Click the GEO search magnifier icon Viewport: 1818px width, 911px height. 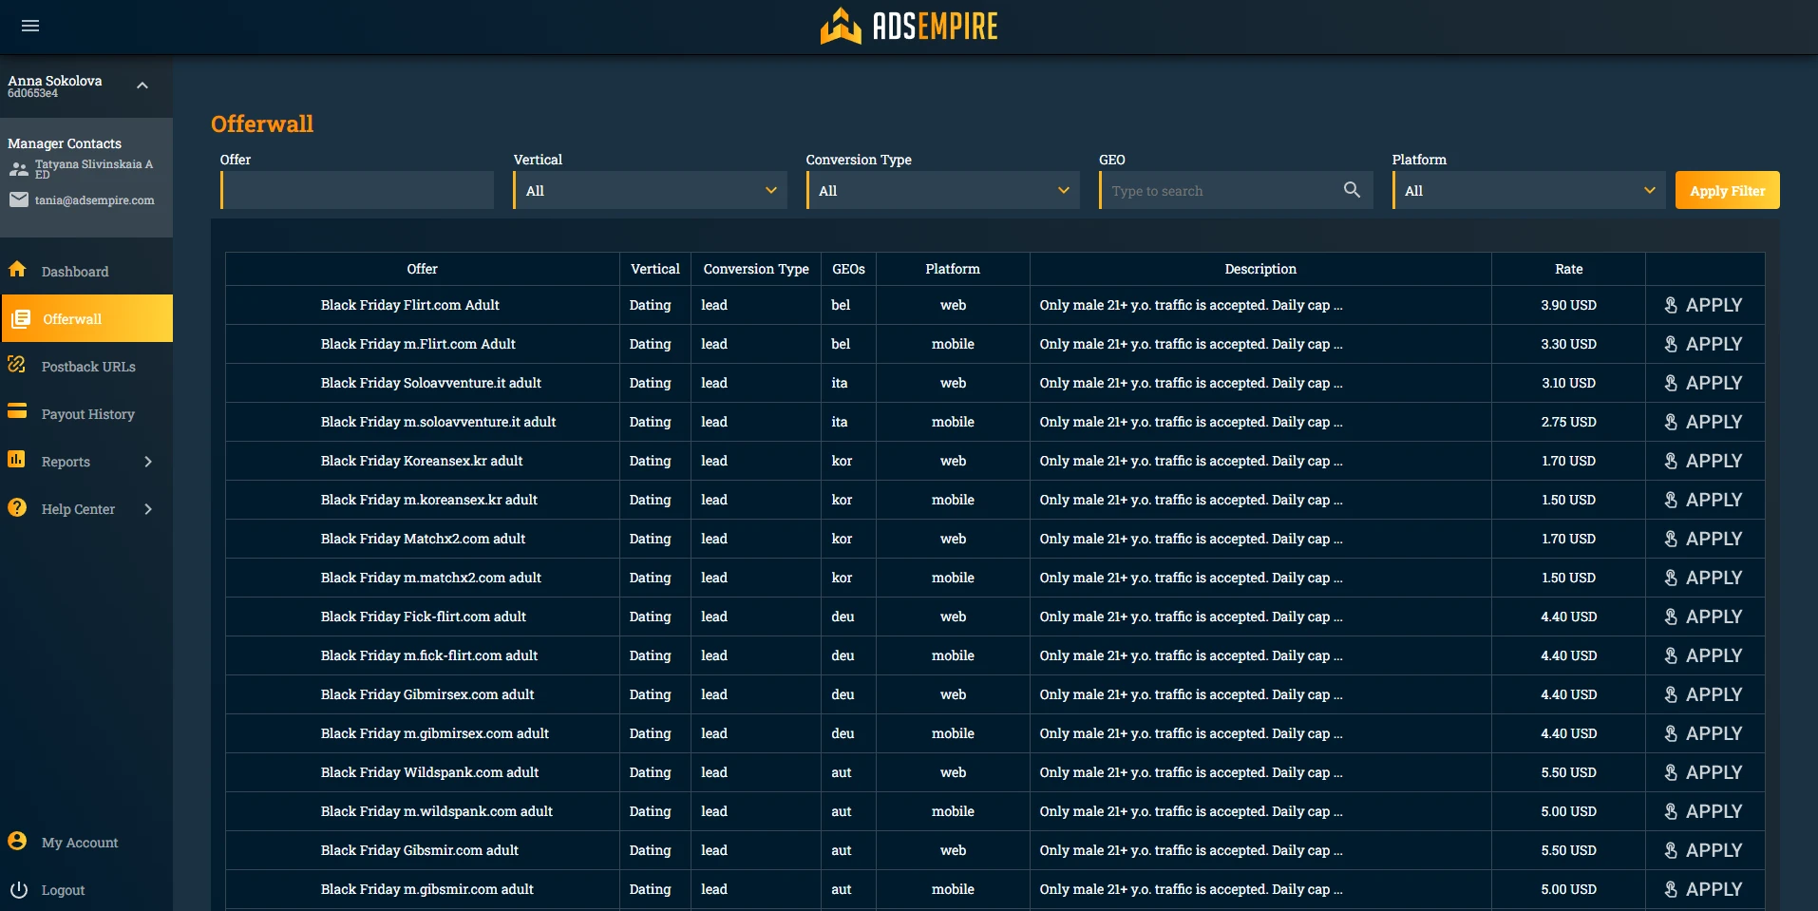[1352, 190]
